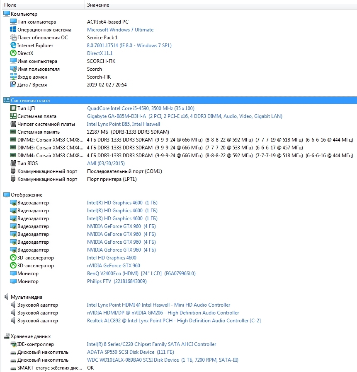Open the nVIDIA HDMI/DP audio controller link
Screen dimensions: 357x372
[163, 313]
